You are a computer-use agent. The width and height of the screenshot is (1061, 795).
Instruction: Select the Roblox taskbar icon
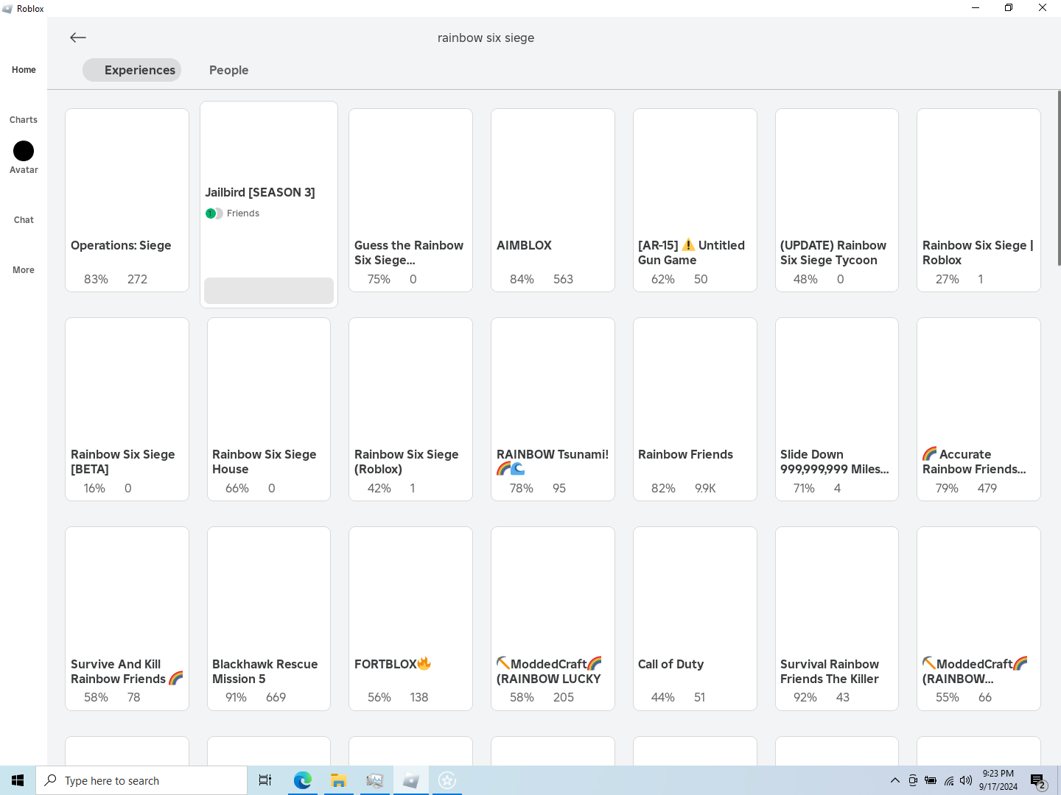point(411,780)
